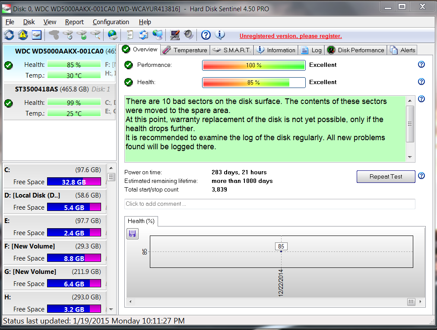Click the blue refresh arrows toolbar icon
Viewport: 437px width, 330px height.
9,35
